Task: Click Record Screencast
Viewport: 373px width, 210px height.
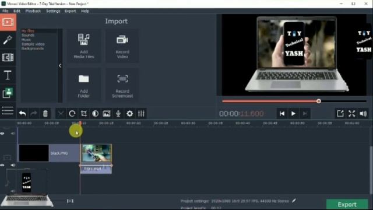Action: tap(122, 85)
